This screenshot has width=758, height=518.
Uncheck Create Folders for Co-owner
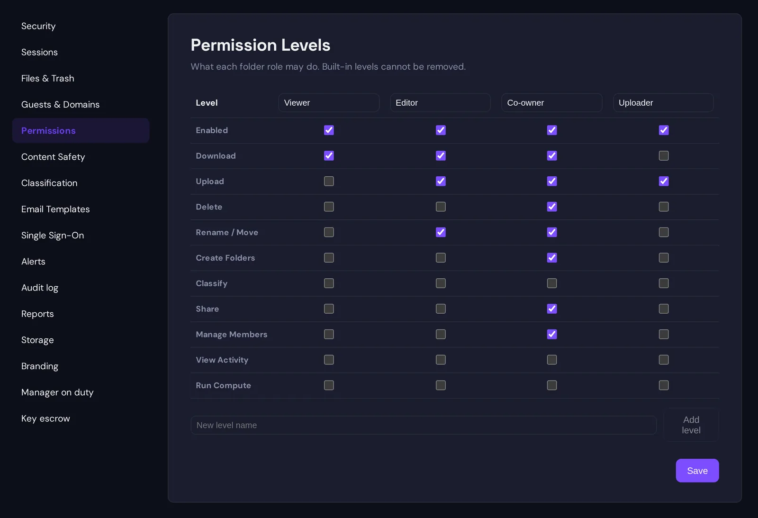[x=552, y=258]
